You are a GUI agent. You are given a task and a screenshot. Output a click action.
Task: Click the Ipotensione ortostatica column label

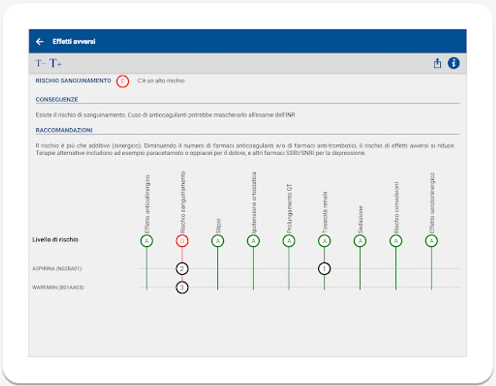[x=254, y=203]
